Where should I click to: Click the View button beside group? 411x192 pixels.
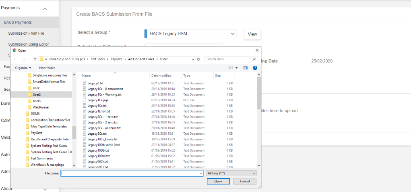(x=252, y=34)
